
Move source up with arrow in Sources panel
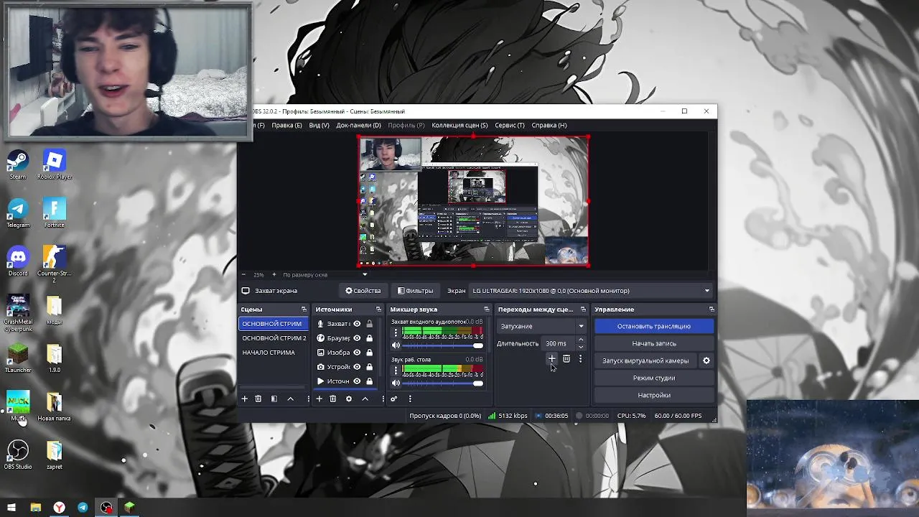(365, 399)
